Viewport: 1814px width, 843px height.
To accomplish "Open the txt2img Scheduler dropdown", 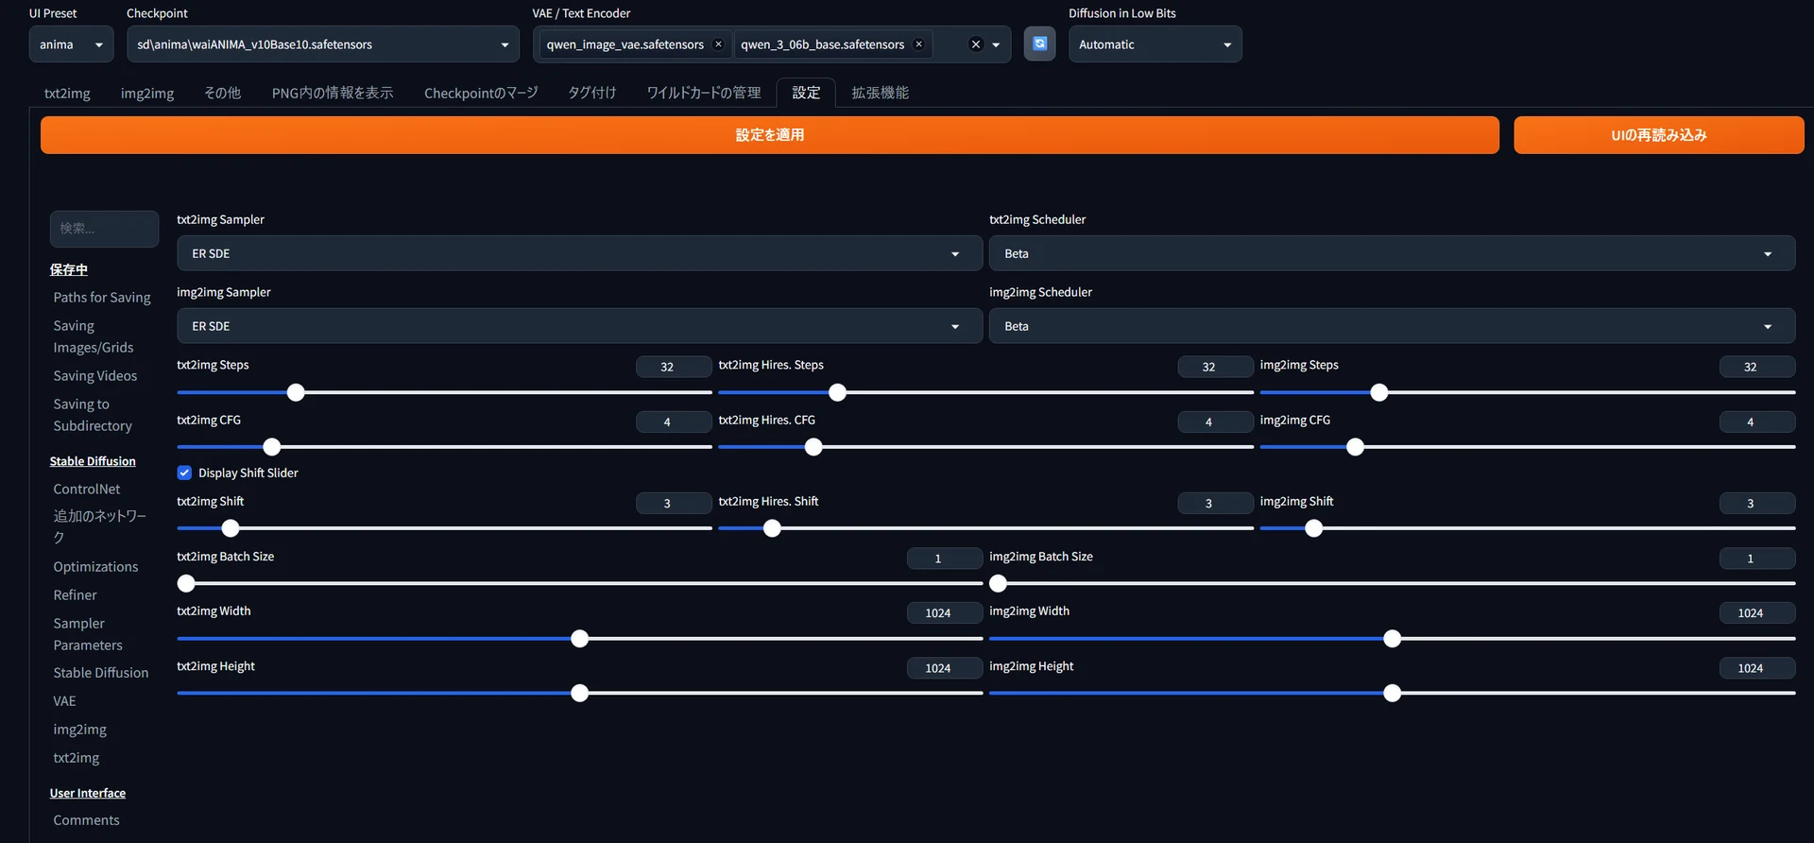I will pyautogui.click(x=1392, y=253).
